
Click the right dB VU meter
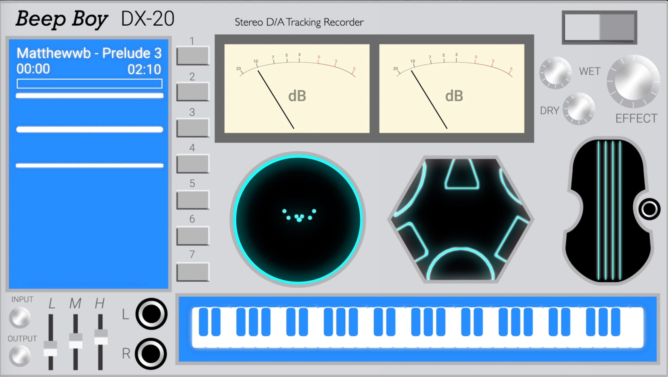pyautogui.click(x=451, y=88)
